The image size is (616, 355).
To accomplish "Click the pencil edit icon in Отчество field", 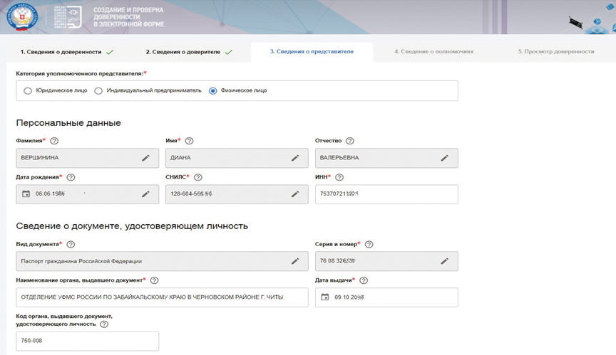I will click(445, 158).
